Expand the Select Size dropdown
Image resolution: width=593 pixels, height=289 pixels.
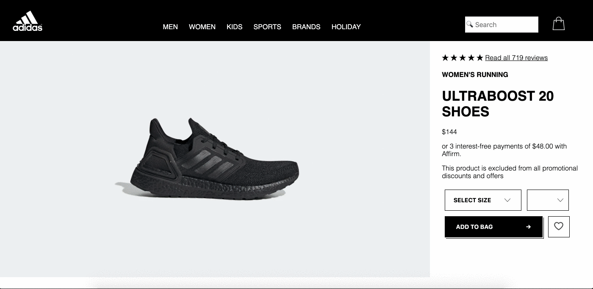tap(483, 200)
